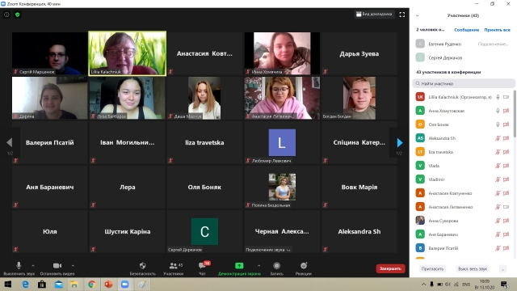Open Microsoft Store from taskbar
The image size is (517, 291).
coord(42,285)
